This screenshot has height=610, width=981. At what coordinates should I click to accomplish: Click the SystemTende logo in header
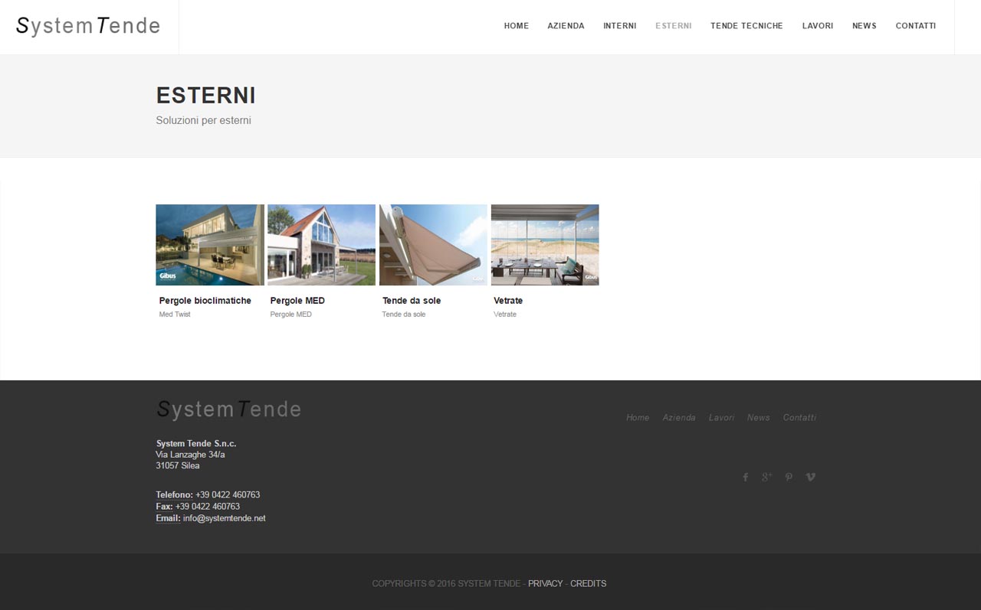pos(88,26)
